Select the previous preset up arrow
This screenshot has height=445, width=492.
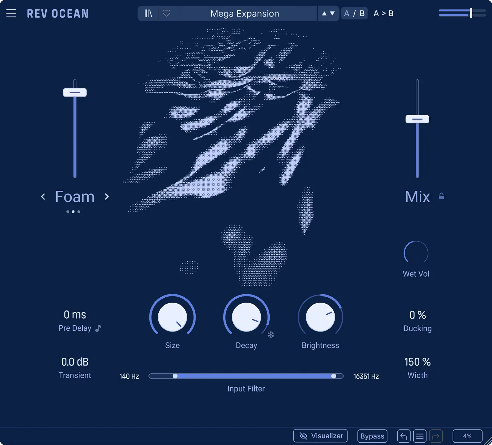tap(324, 14)
